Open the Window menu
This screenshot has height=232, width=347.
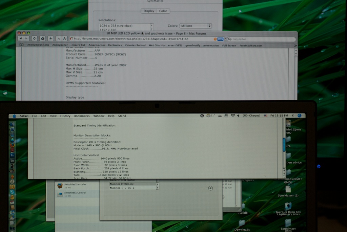pyautogui.click(x=99, y=116)
